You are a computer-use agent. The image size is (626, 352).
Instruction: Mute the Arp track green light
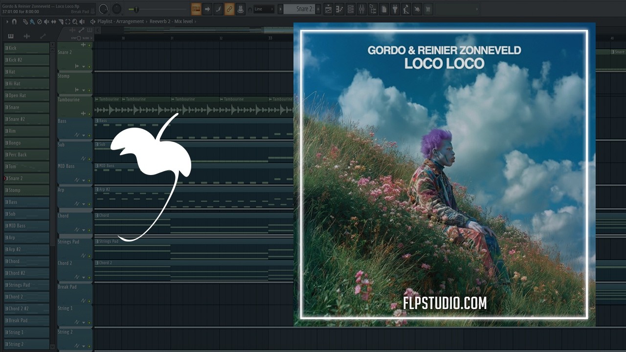coord(89,204)
